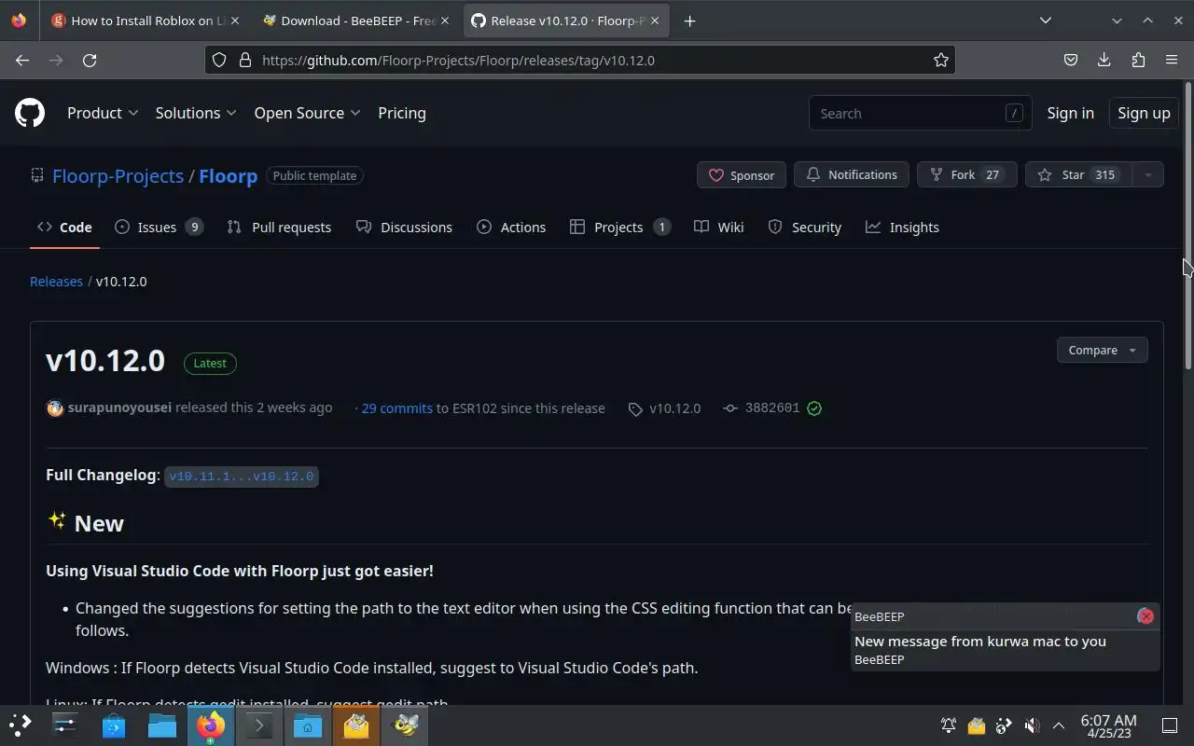Reload the current page

pos(90,60)
